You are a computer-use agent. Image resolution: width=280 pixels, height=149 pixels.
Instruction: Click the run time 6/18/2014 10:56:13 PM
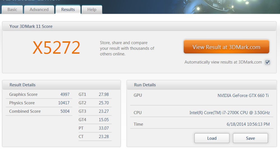248,124
